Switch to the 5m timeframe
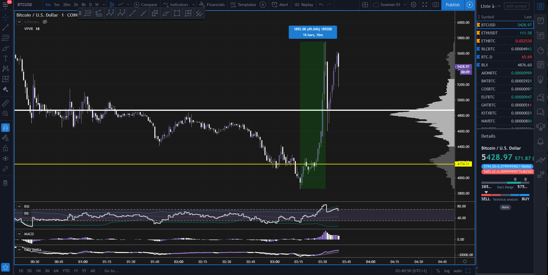548x275 pixels. (x=57, y=5)
